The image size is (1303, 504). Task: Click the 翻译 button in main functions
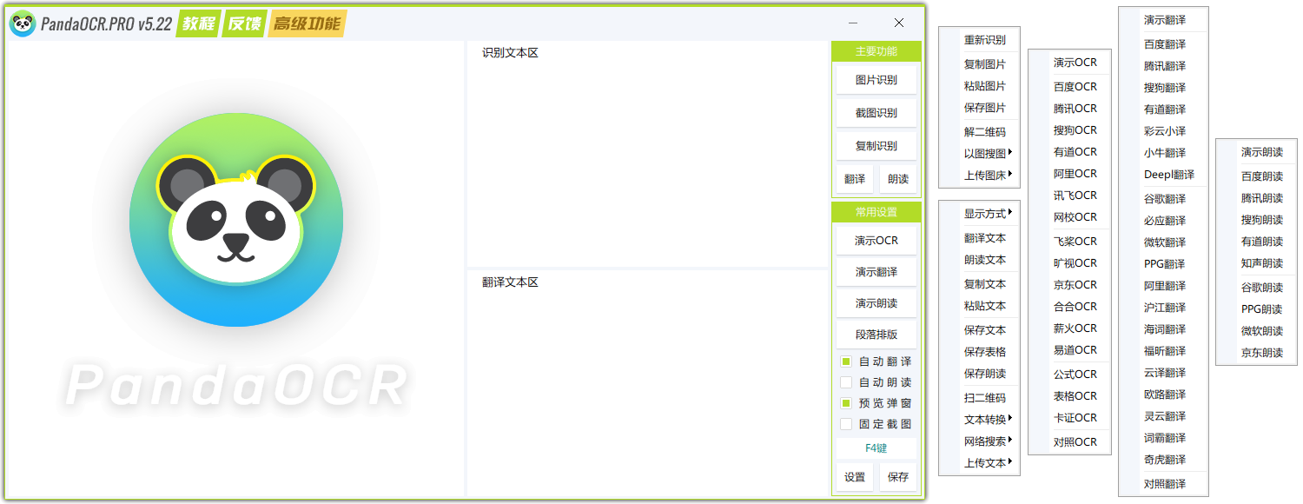[855, 179]
